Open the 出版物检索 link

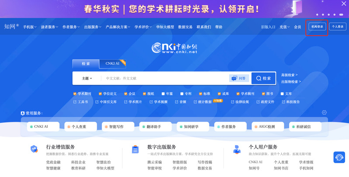tap(291, 82)
